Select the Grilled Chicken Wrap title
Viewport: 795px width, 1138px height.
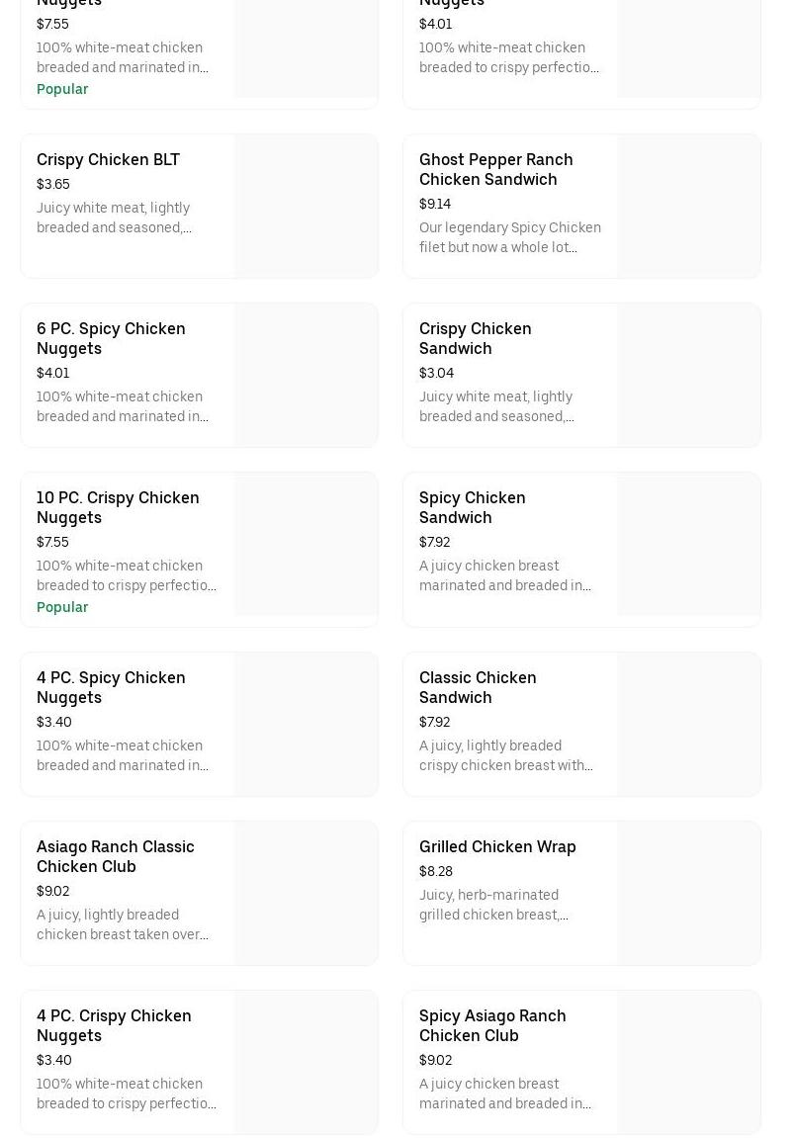tap(497, 846)
